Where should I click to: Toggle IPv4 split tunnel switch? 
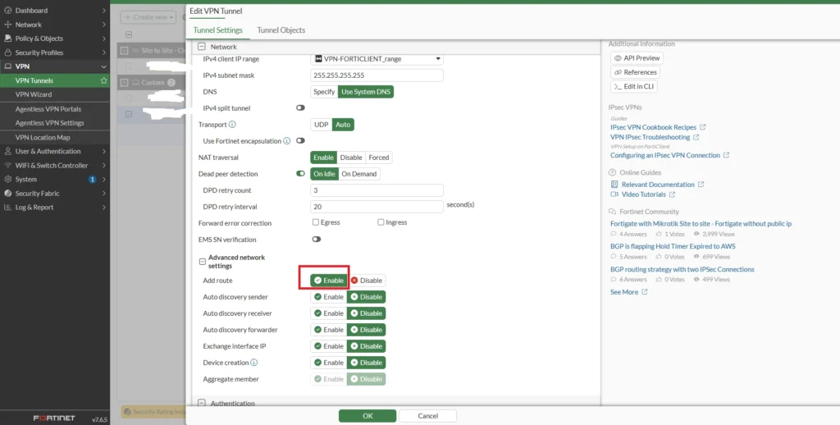click(x=300, y=107)
